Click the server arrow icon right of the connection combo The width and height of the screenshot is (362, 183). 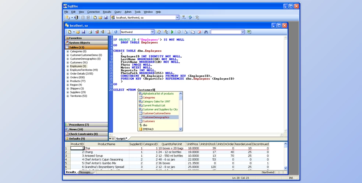[x=183, y=18]
